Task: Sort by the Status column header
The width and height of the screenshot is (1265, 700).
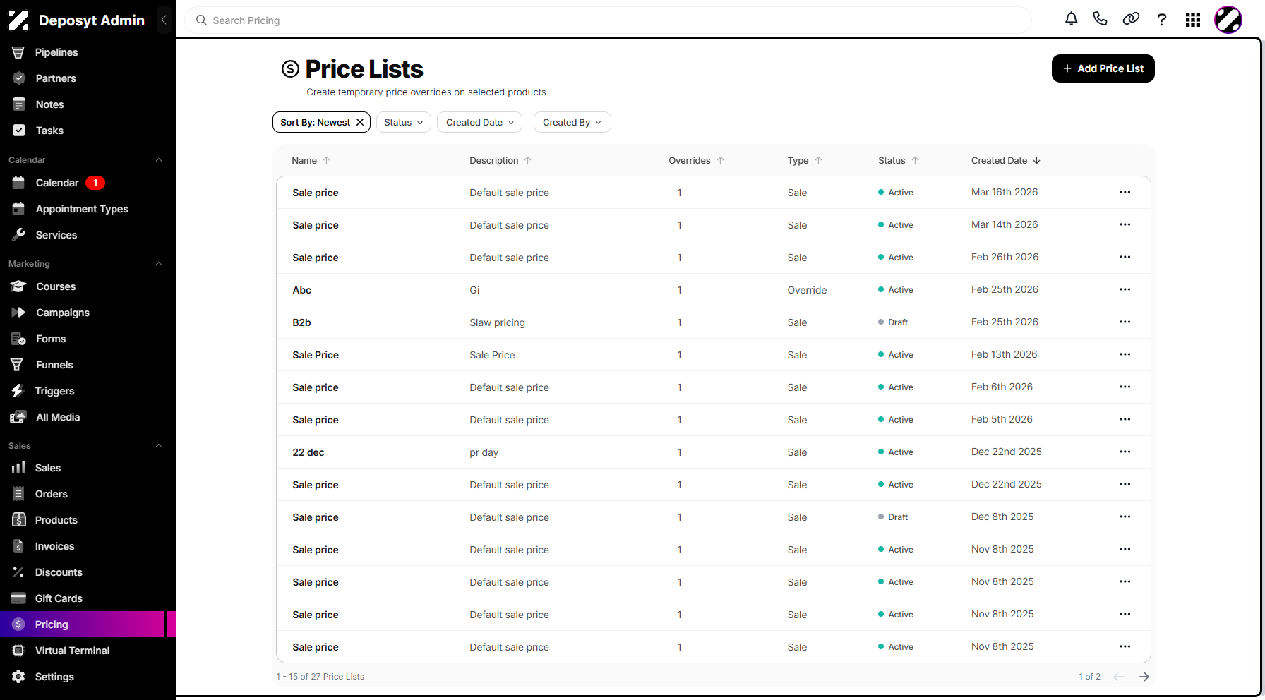Action: click(899, 160)
